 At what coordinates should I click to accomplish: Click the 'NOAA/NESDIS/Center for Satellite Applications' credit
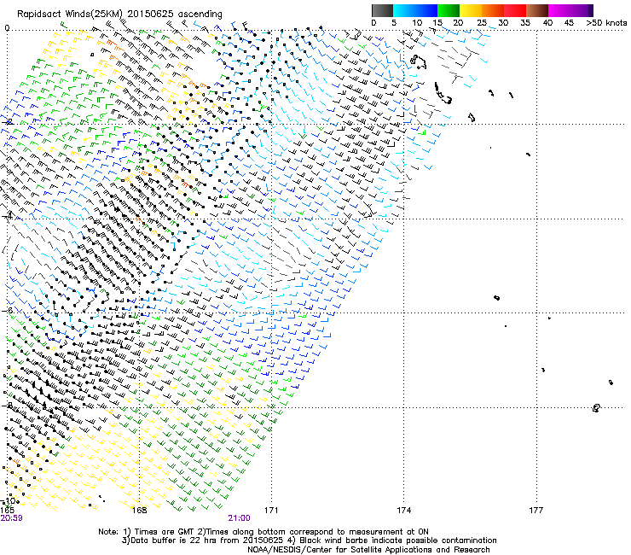click(x=368, y=549)
